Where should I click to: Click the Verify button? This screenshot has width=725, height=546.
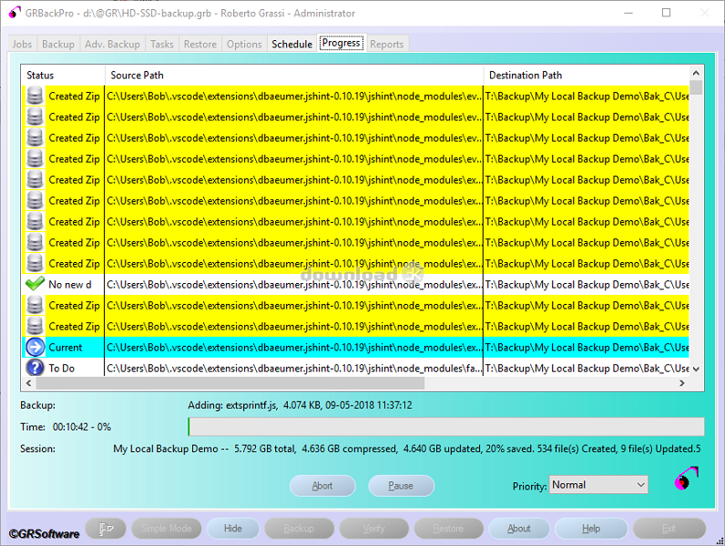pos(373,528)
